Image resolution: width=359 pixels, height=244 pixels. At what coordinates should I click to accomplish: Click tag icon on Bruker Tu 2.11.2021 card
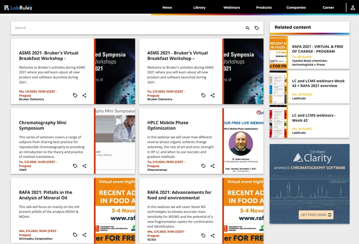tap(203, 95)
